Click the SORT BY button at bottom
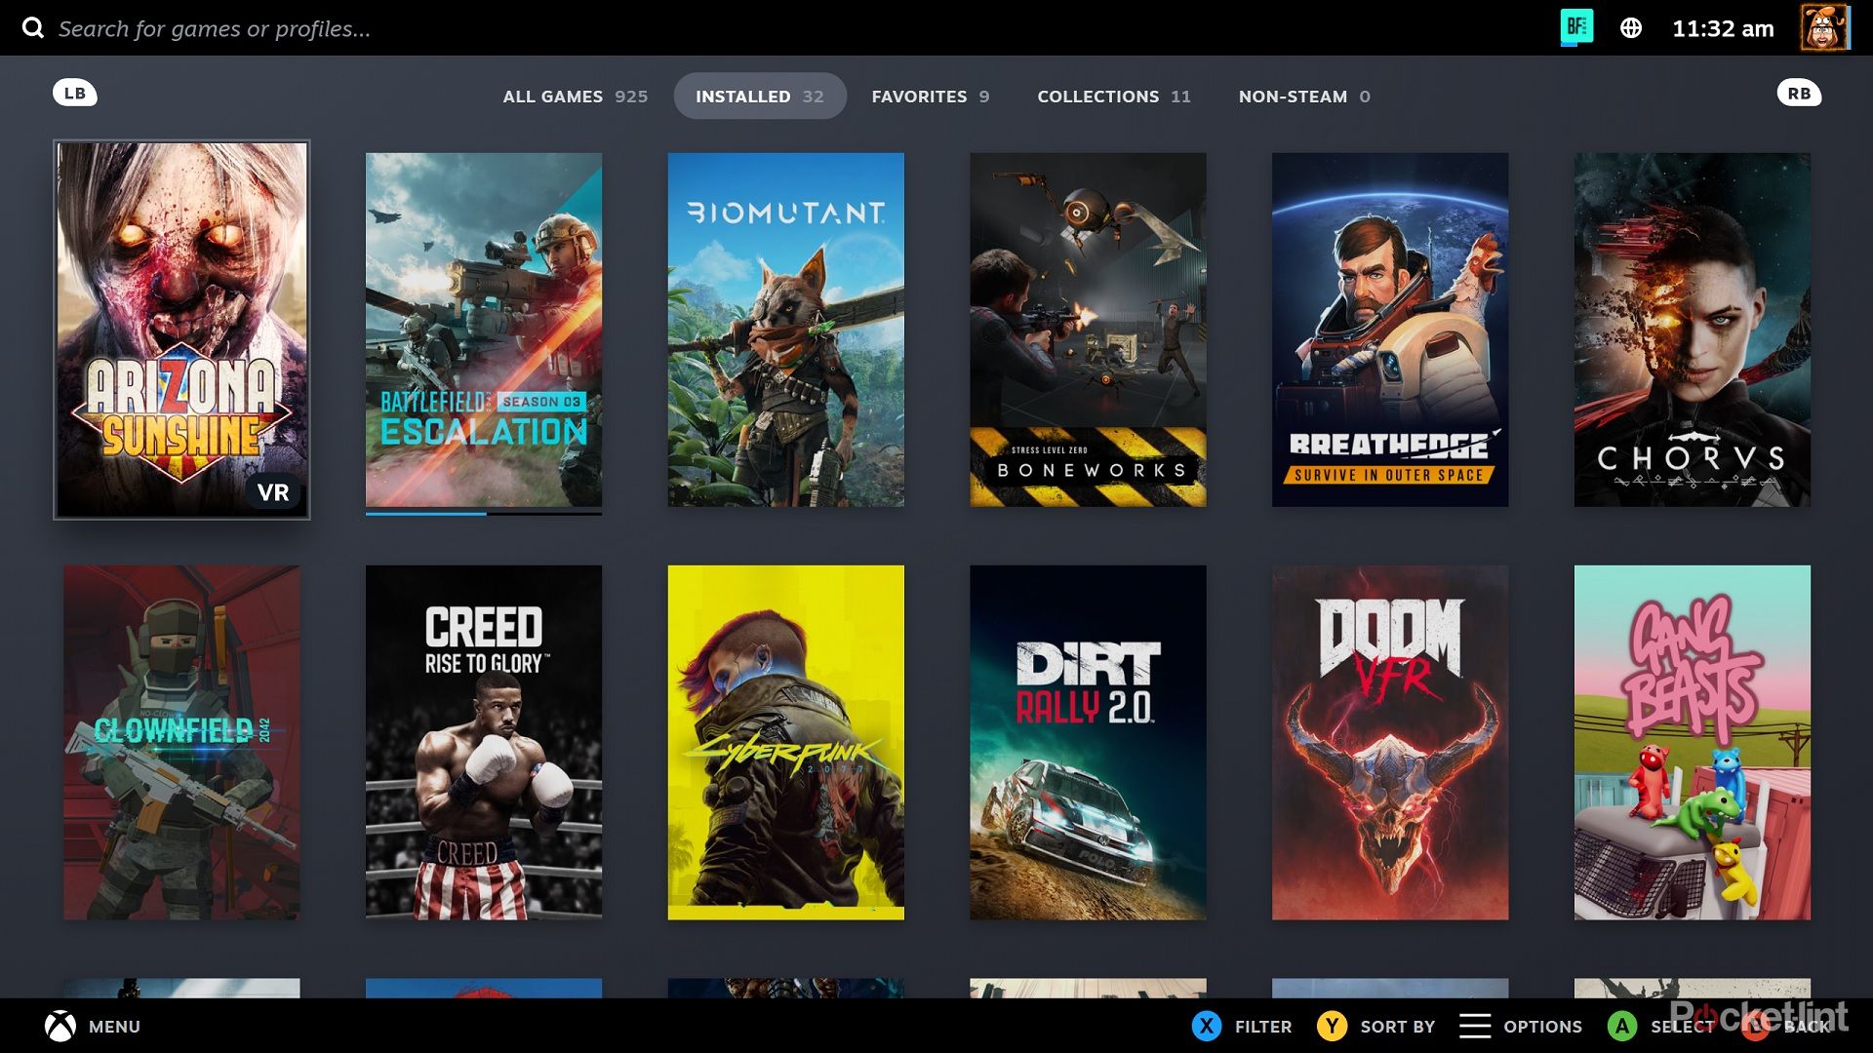1873x1053 pixels. (1384, 1025)
